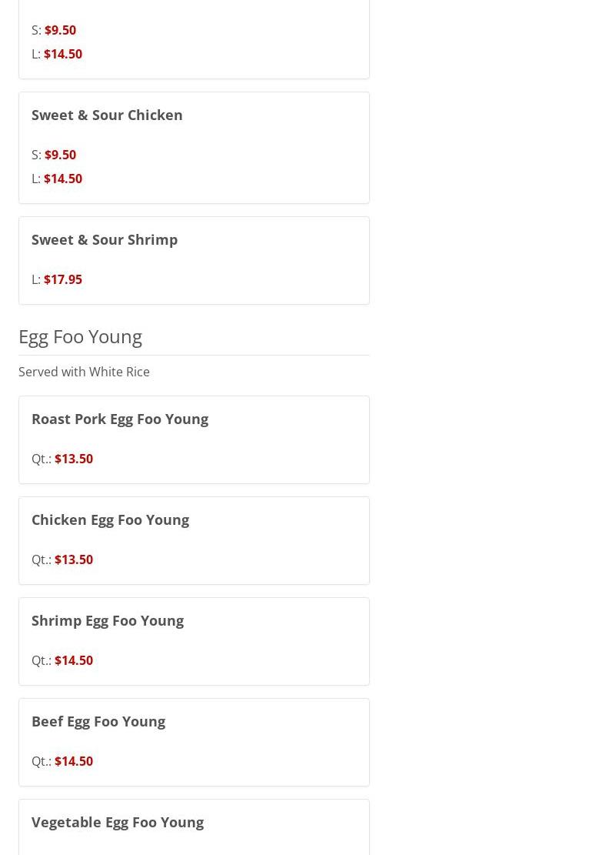Open Shrimp Egg Foo Young item
The width and height of the screenshot is (592, 855).
108,620
